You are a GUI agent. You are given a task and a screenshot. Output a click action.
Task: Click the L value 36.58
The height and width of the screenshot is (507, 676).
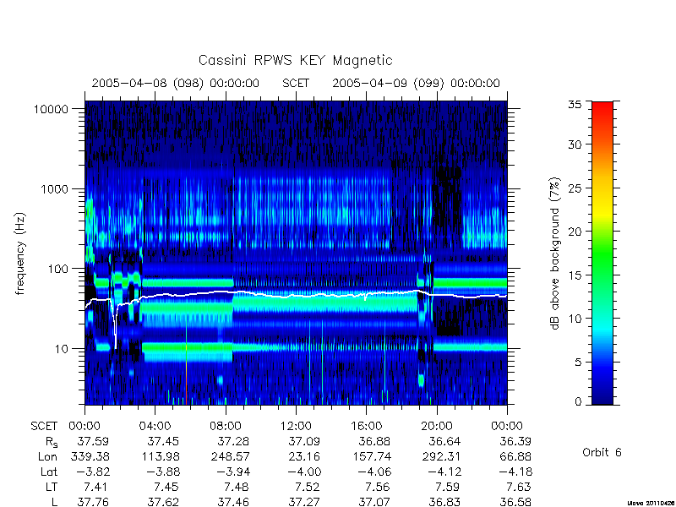(515, 502)
